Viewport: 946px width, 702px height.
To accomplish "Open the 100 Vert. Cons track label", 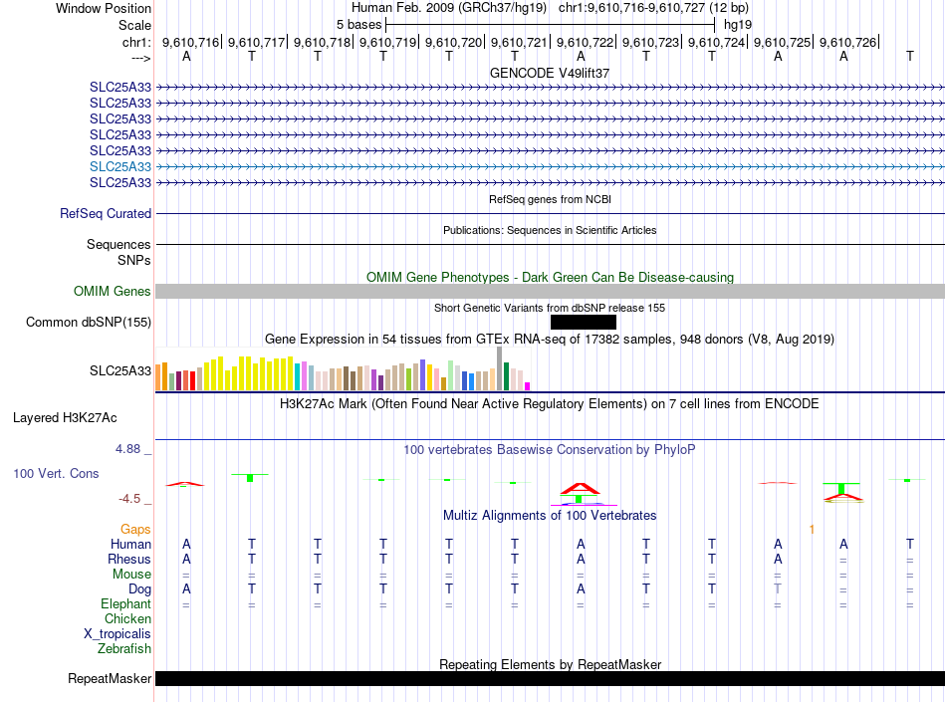I will tap(56, 473).
